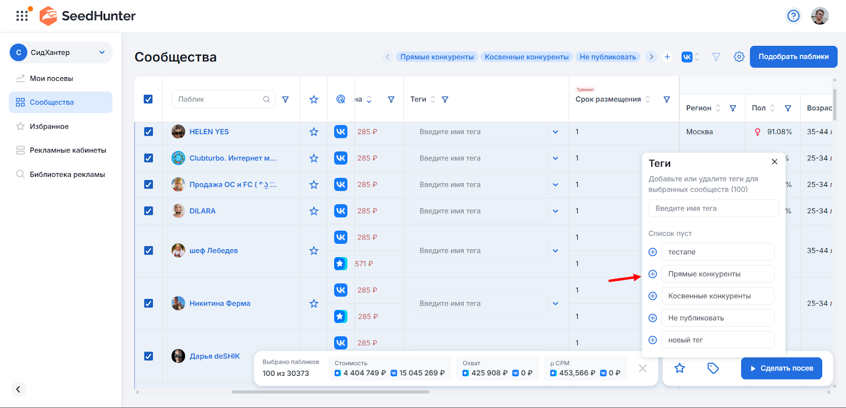The height and width of the screenshot is (408, 846).
Task: Click the plus icon next to Прямые конкуренты tag
Action: 652,274
